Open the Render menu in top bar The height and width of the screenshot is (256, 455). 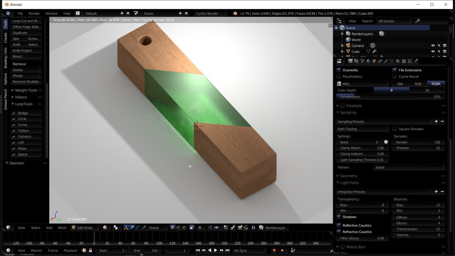point(34,14)
